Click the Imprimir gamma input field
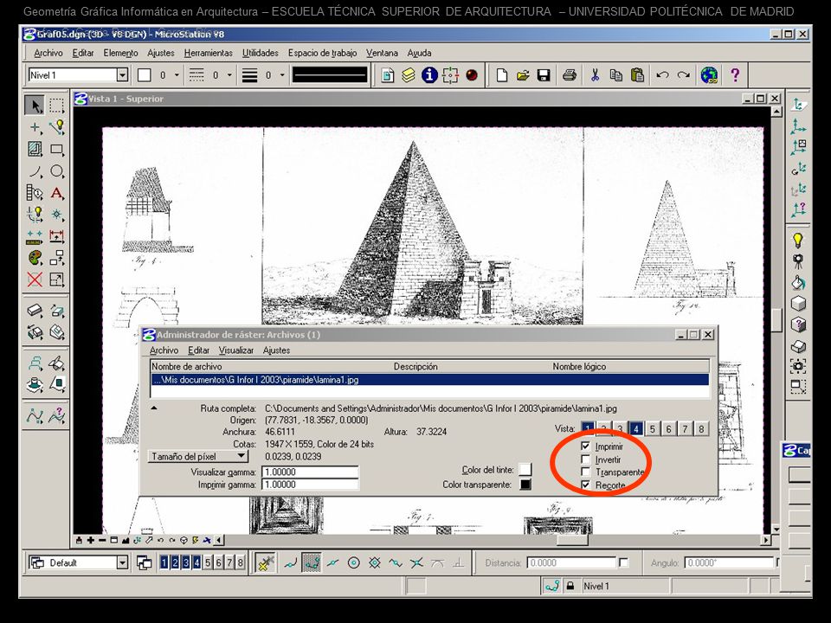The height and width of the screenshot is (623, 831). point(310,485)
